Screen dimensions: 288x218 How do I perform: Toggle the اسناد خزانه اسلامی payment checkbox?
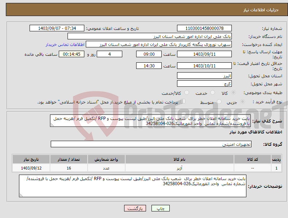(x=183, y=101)
